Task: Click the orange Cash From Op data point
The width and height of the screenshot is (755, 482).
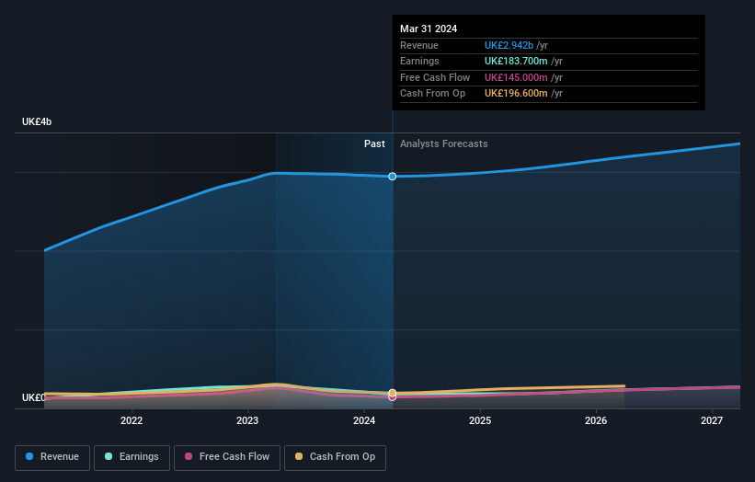Action: point(393,393)
